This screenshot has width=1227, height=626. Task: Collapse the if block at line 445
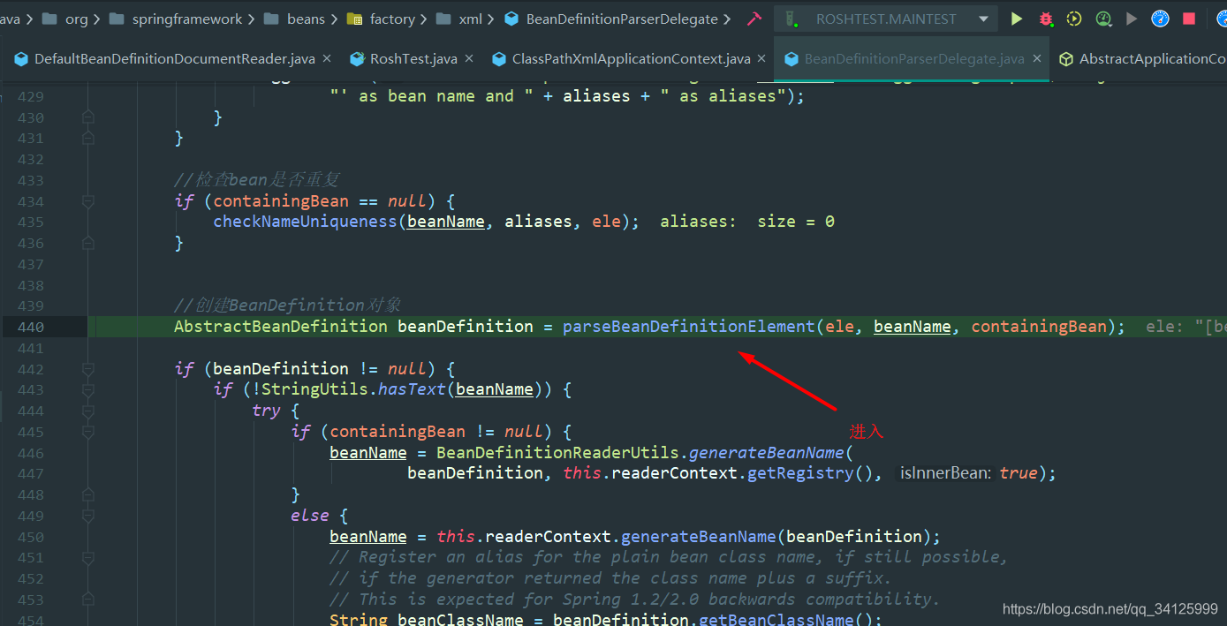[87, 432]
